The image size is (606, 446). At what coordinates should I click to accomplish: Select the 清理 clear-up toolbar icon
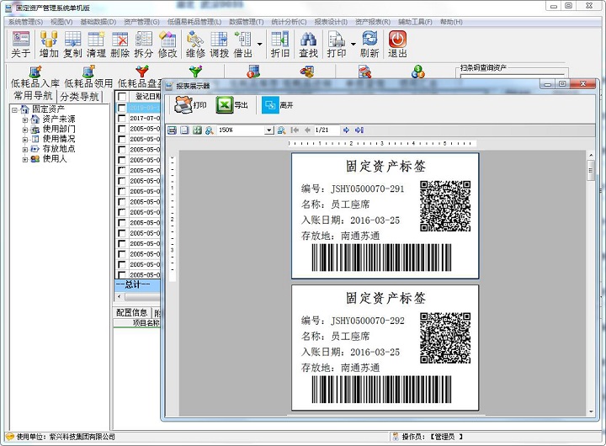(96, 45)
